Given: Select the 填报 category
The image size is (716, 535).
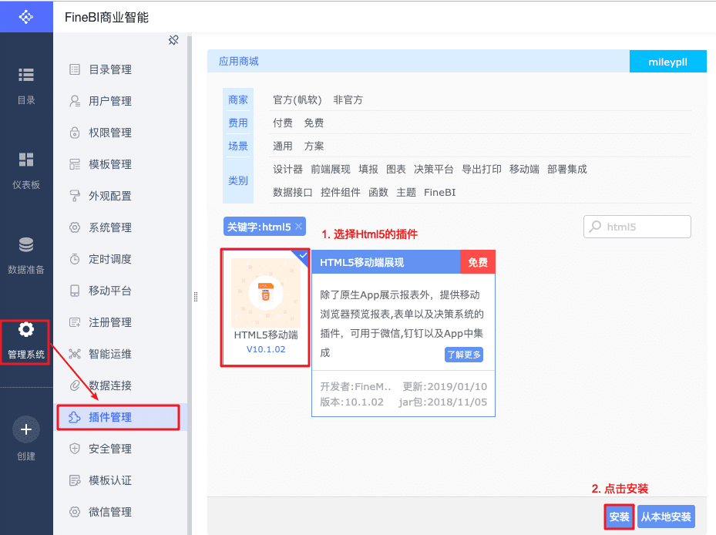Looking at the screenshot, I should click(x=368, y=170).
